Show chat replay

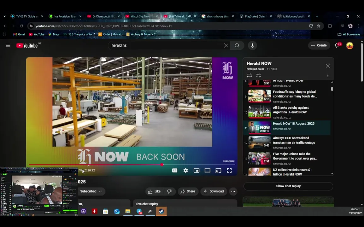(288, 186)
